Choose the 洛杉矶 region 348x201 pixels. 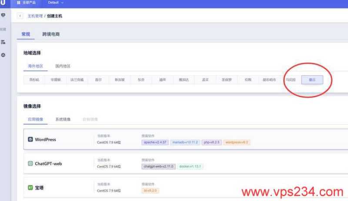click(x=34, y=80)
